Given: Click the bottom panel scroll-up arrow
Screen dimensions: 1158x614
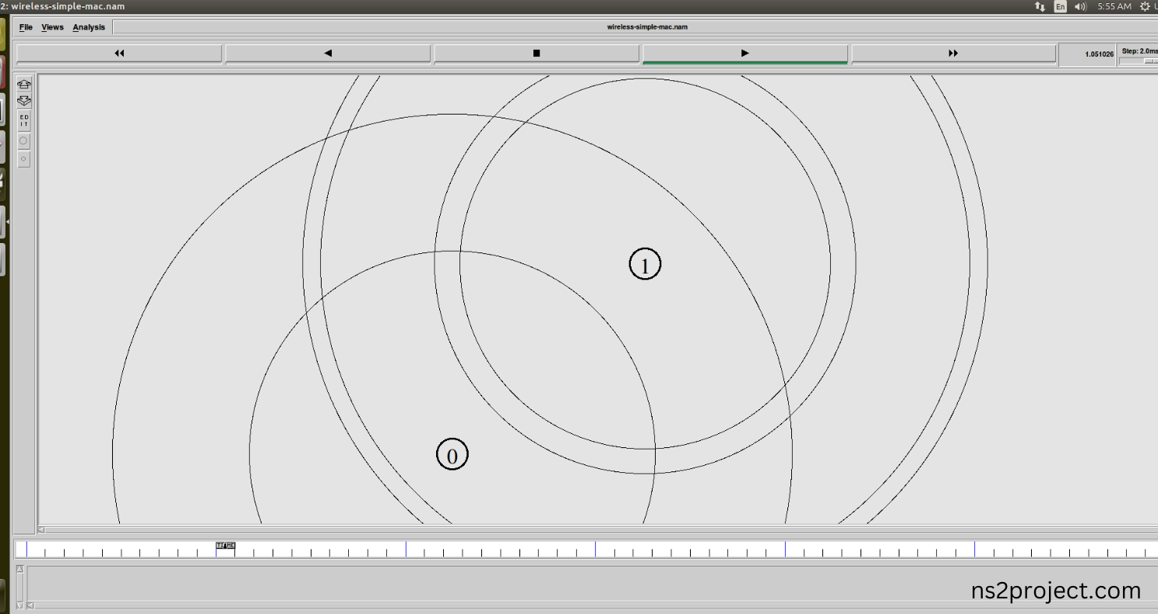Looking at the screenshot, I should [x=19, y=568].
